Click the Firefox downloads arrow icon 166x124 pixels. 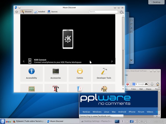click(152, 84)
